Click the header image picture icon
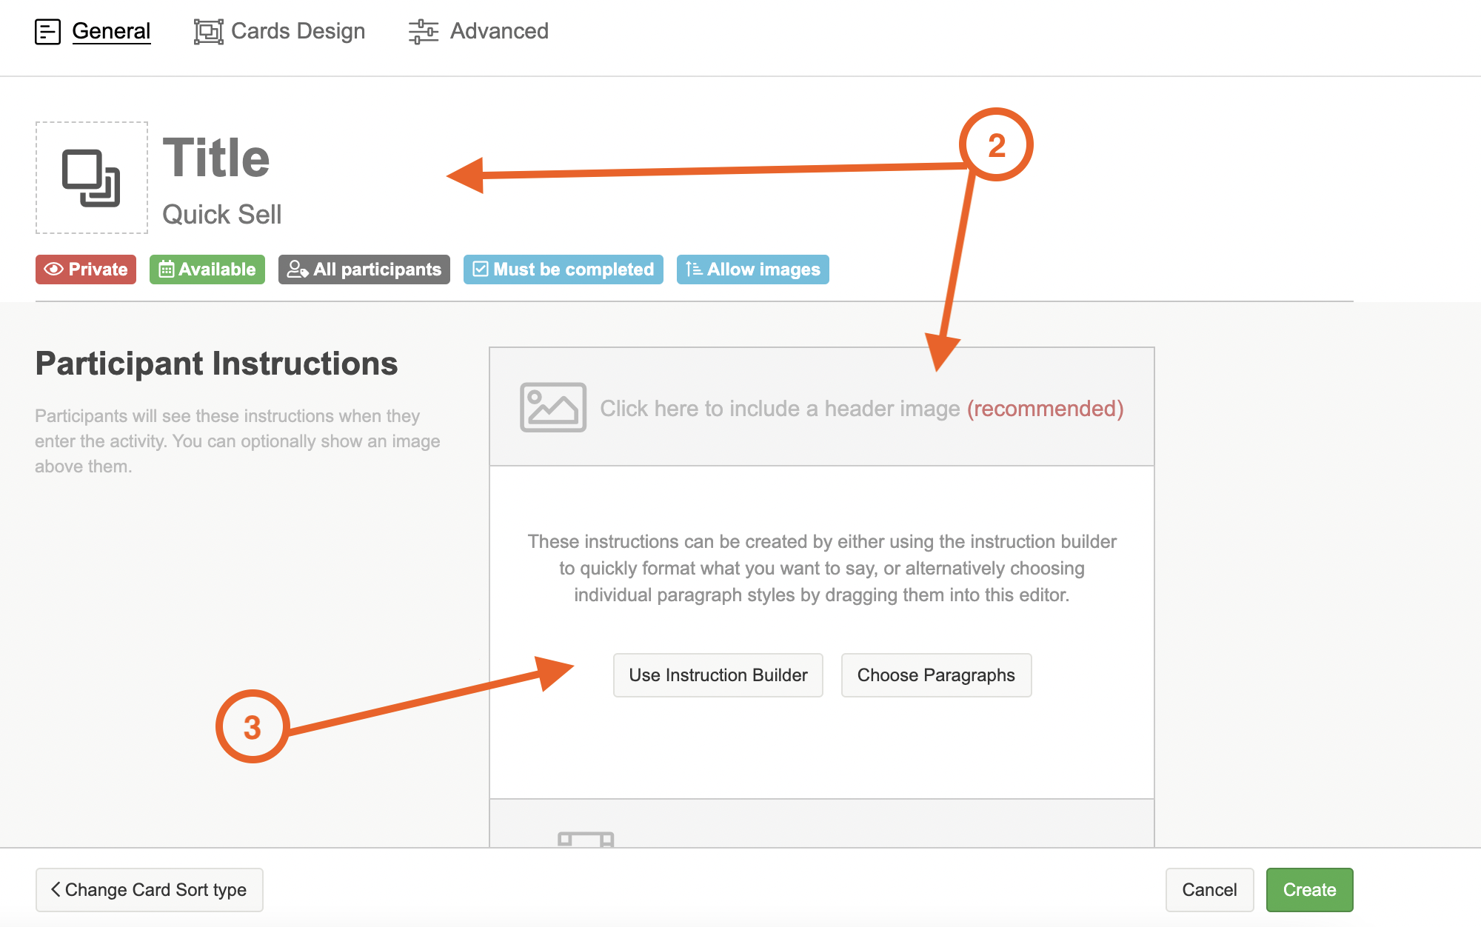Screen dimensions: 1481x927 [552, 407]
